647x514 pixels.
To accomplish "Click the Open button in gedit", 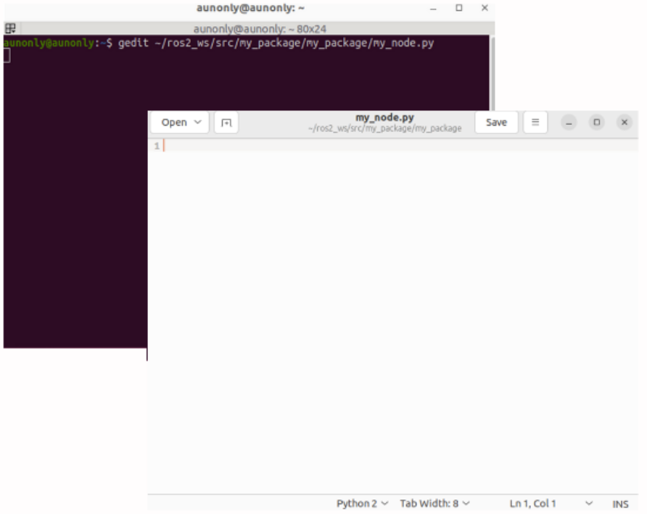I will (x=174, y=123).
